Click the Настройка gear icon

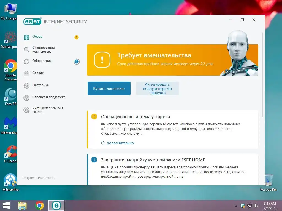point(26,86)
